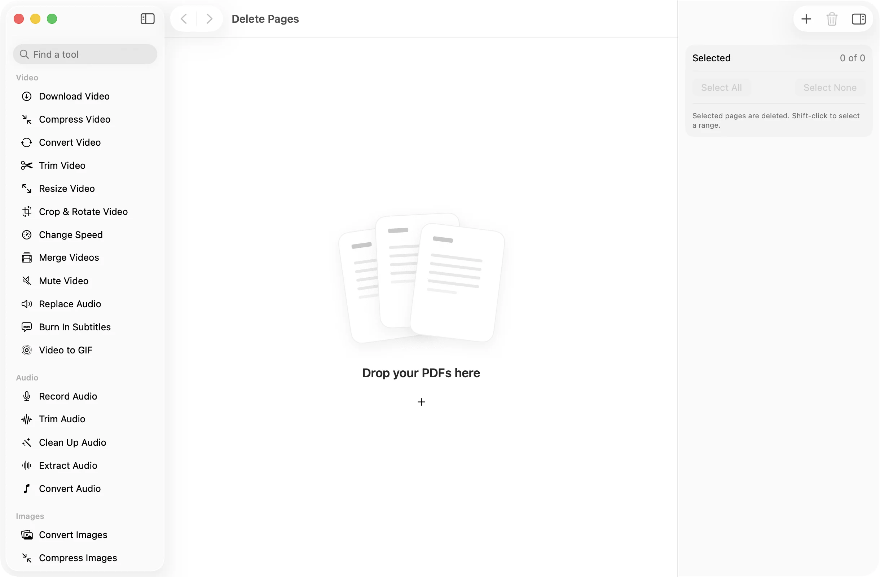Go back with the left chevron
The image size is (880, 577).
[x=184, y=19]
